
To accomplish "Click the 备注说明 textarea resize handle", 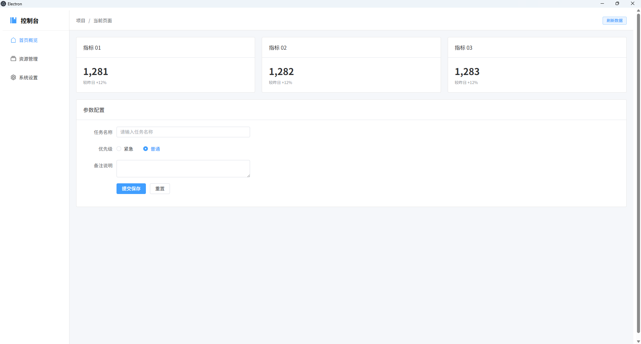I will coord(248,176).
